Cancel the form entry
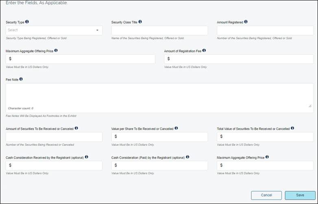Screen dimensions: 318x204 click(266, 195)
